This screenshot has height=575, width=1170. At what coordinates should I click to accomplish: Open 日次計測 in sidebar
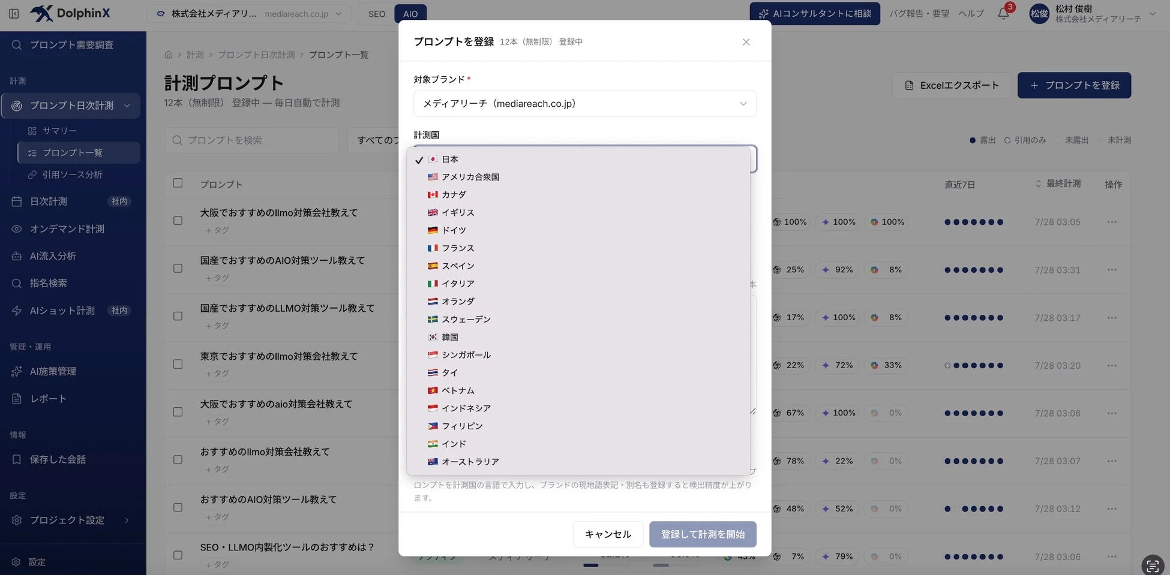pos(49,201)
